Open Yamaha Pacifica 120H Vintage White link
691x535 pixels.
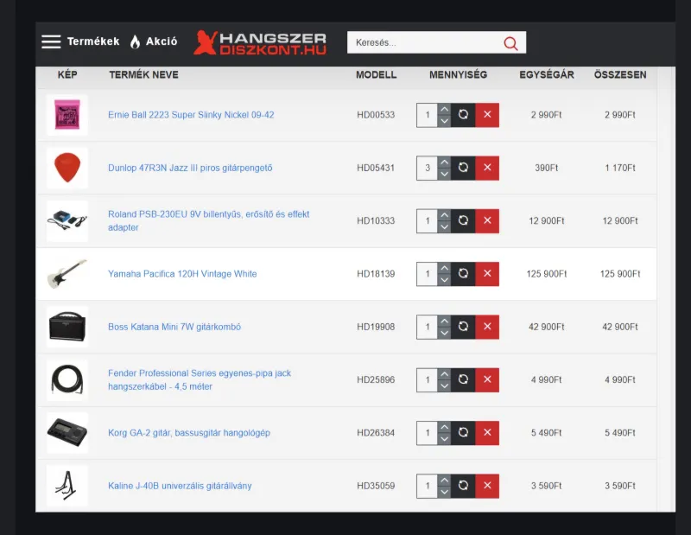click(x=182, y=274)
